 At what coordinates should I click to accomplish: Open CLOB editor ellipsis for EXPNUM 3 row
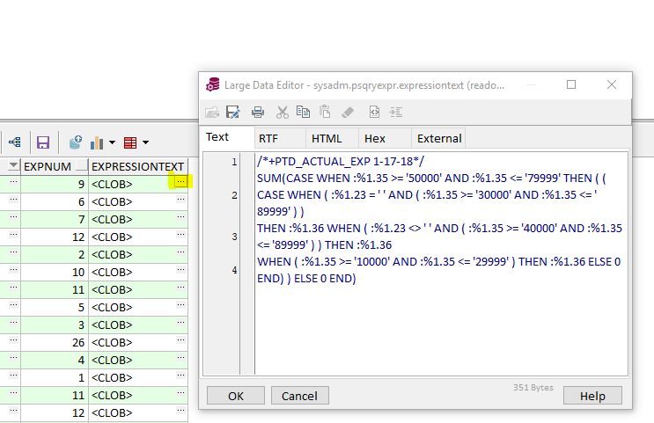pyautogui.click(x=180, y=322)
